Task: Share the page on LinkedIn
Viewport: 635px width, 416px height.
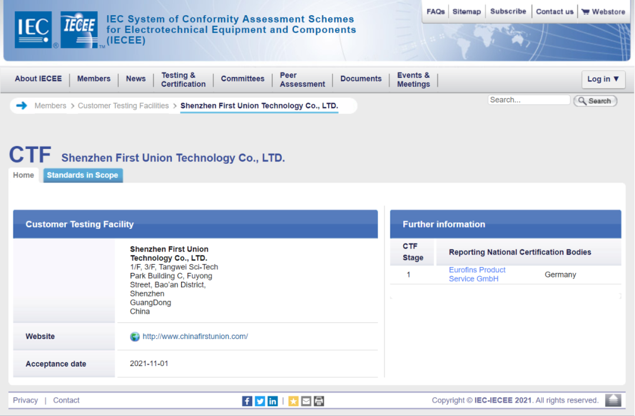Action: (273, 401)
